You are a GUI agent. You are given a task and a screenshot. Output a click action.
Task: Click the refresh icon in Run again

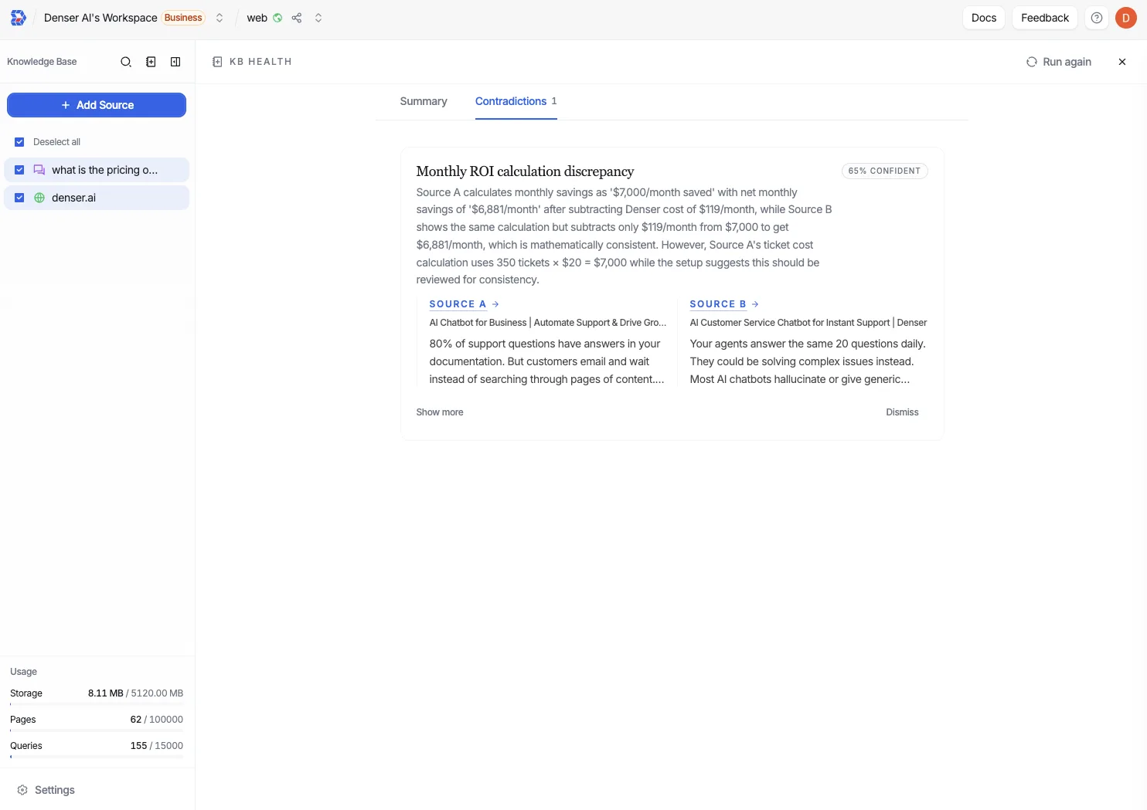coord(1032,62)
